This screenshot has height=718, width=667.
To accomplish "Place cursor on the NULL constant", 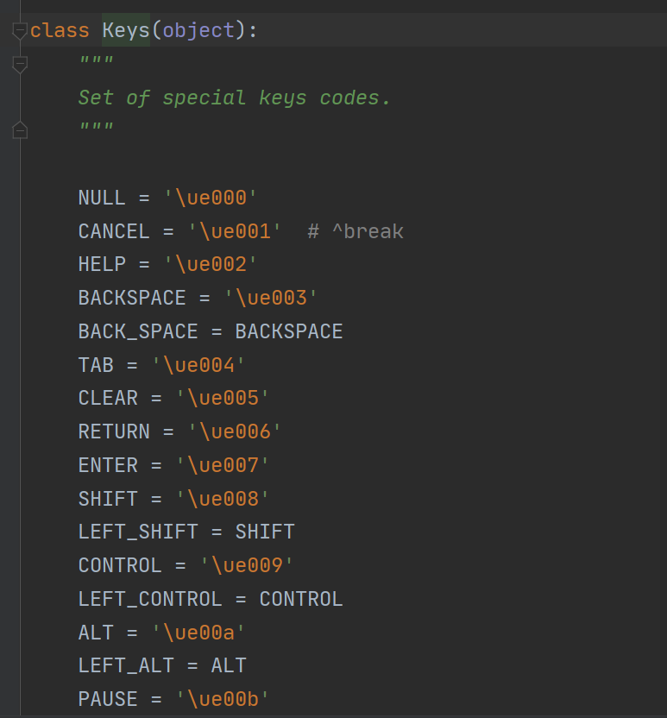I will (x=102, y=198).
